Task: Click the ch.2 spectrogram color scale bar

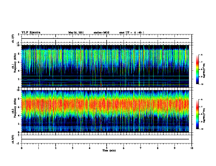Action: [197, 114]
